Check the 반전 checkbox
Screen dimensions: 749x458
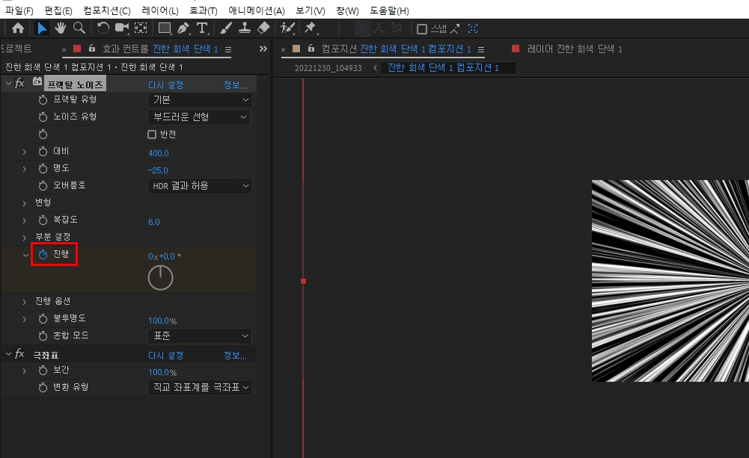[x=152, y=134]
